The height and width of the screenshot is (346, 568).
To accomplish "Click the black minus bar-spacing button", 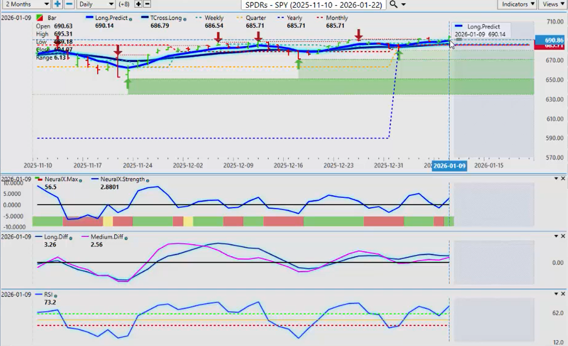I will [x=147, y=4].
